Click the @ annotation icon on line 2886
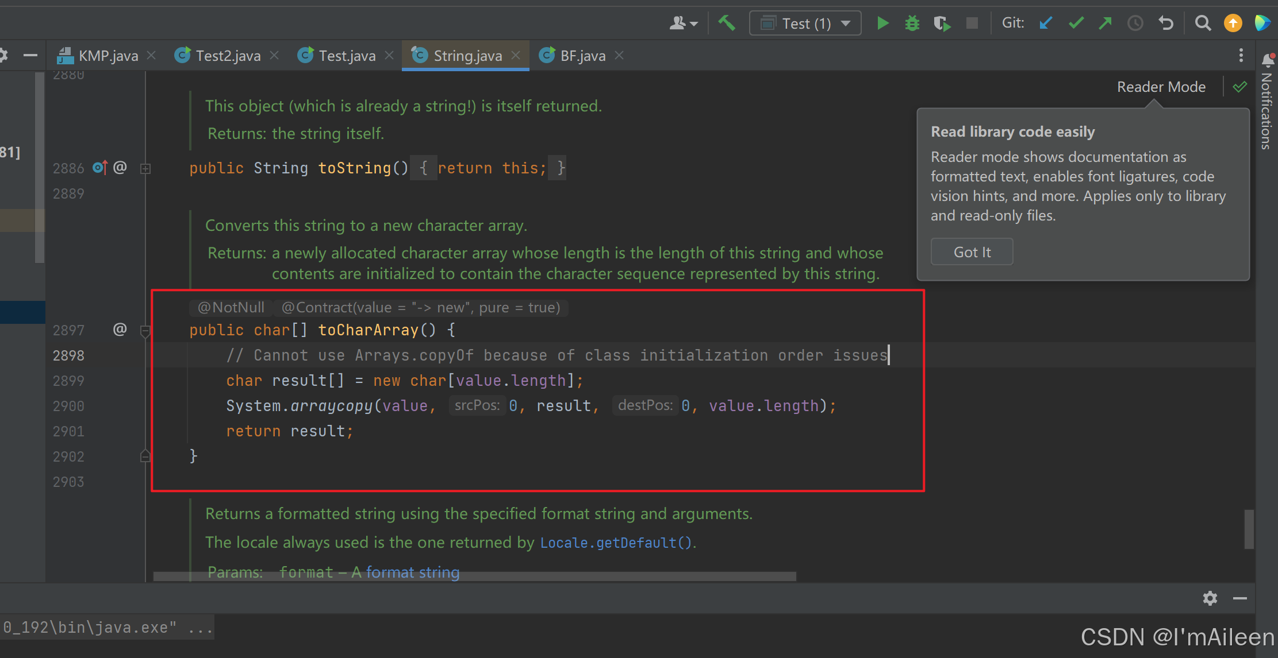This screenshot has height=658, width=1278. click(120, 167)
